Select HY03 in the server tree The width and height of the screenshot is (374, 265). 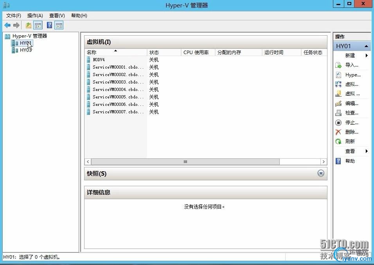(x=26, y=50)
